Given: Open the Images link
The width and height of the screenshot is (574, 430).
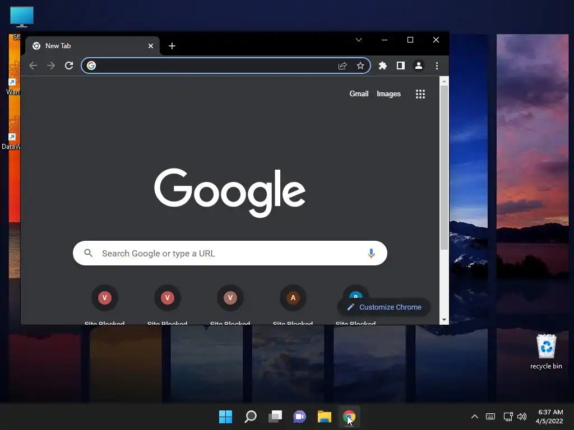Looking at the screenshot, I should tap(388, 94).
